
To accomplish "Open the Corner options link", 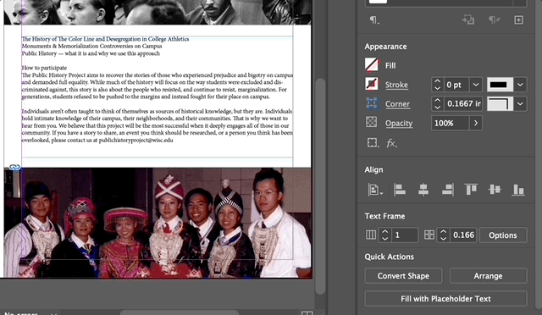I will tap(397, 104).
